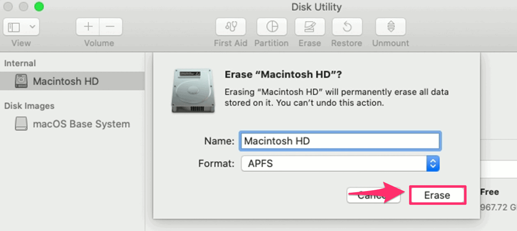Click the Restore toolbar icon

coord(347,27)
